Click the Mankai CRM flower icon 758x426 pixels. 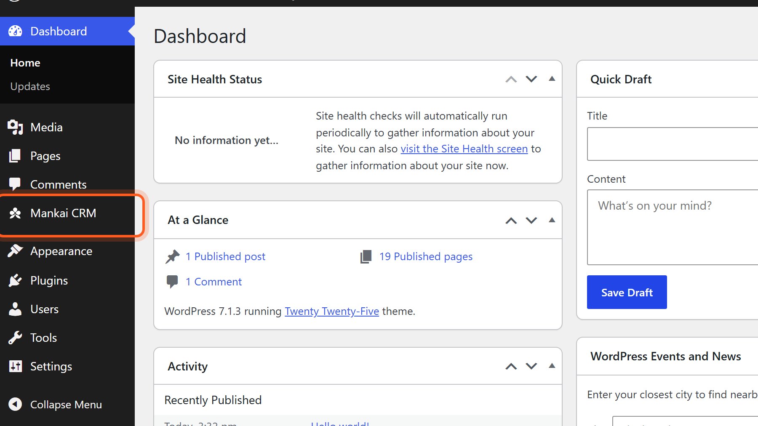(15, 213)
